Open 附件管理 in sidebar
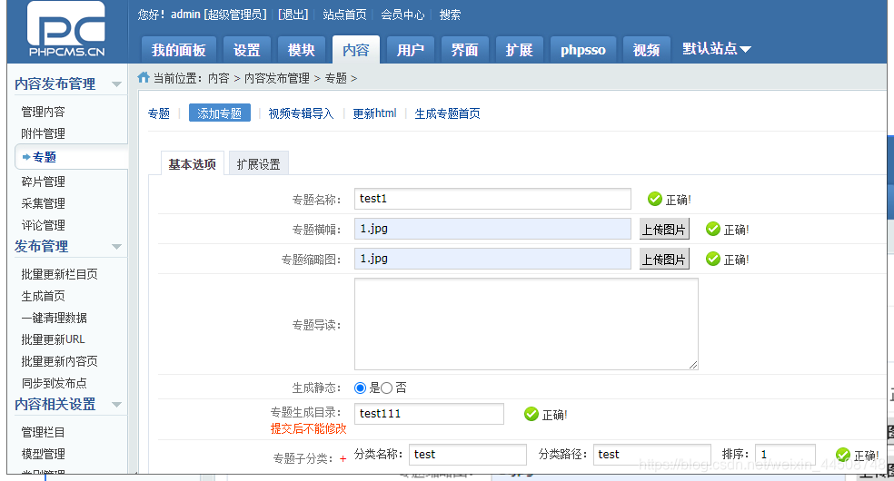The width and height of the screenshot is (894, 481). coord(44,133)
